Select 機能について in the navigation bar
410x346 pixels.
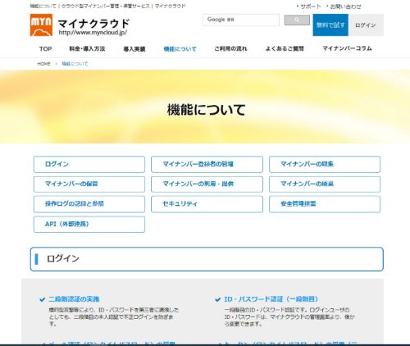point(180,49)
